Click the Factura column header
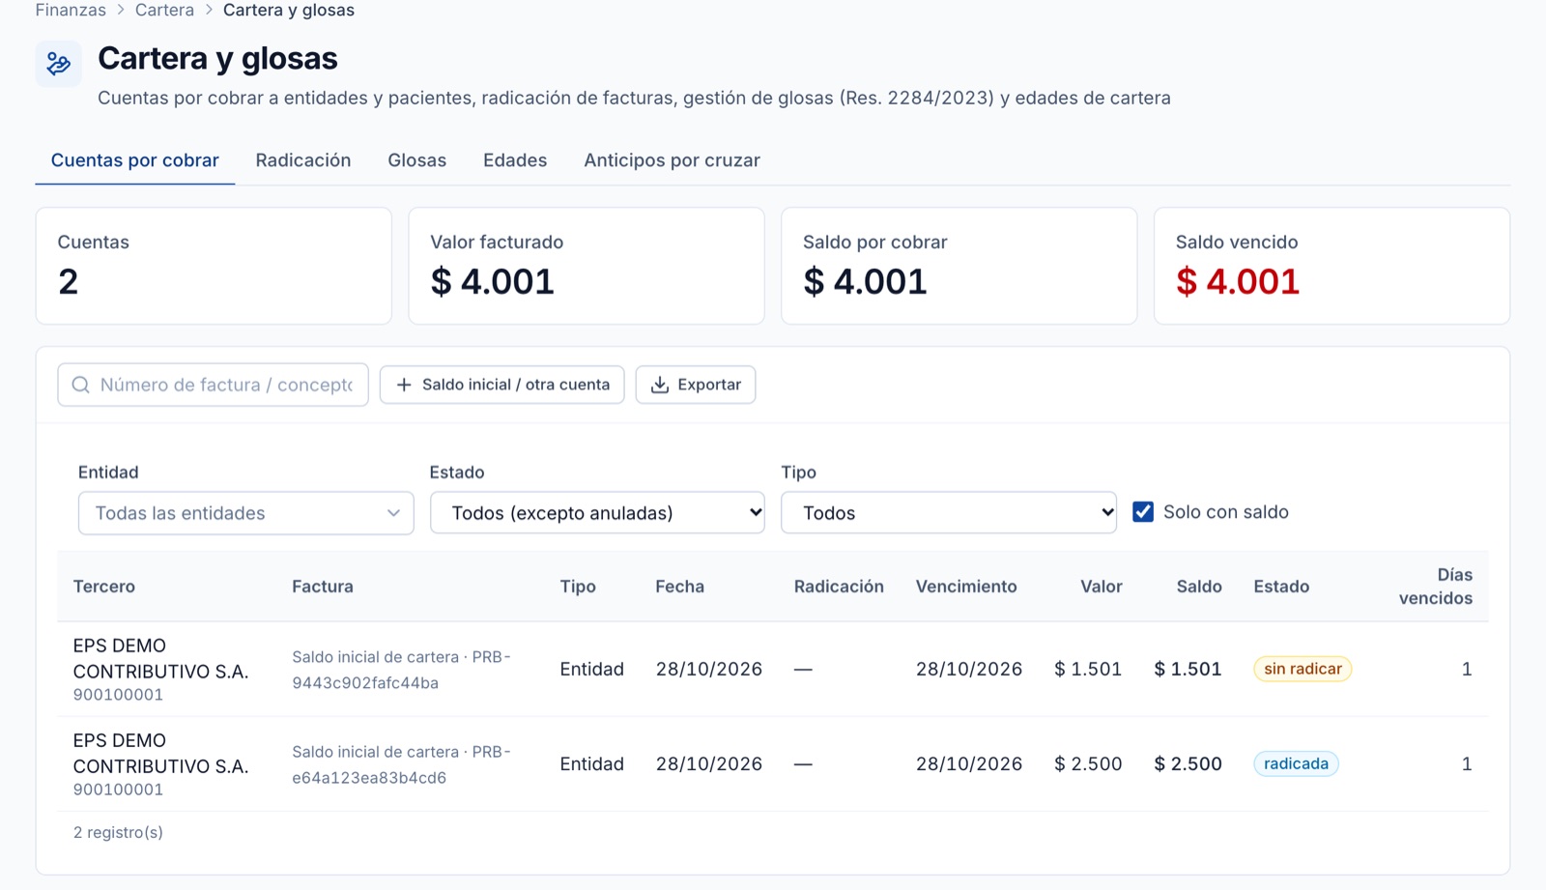1546x890 pixels. [323, 587]
